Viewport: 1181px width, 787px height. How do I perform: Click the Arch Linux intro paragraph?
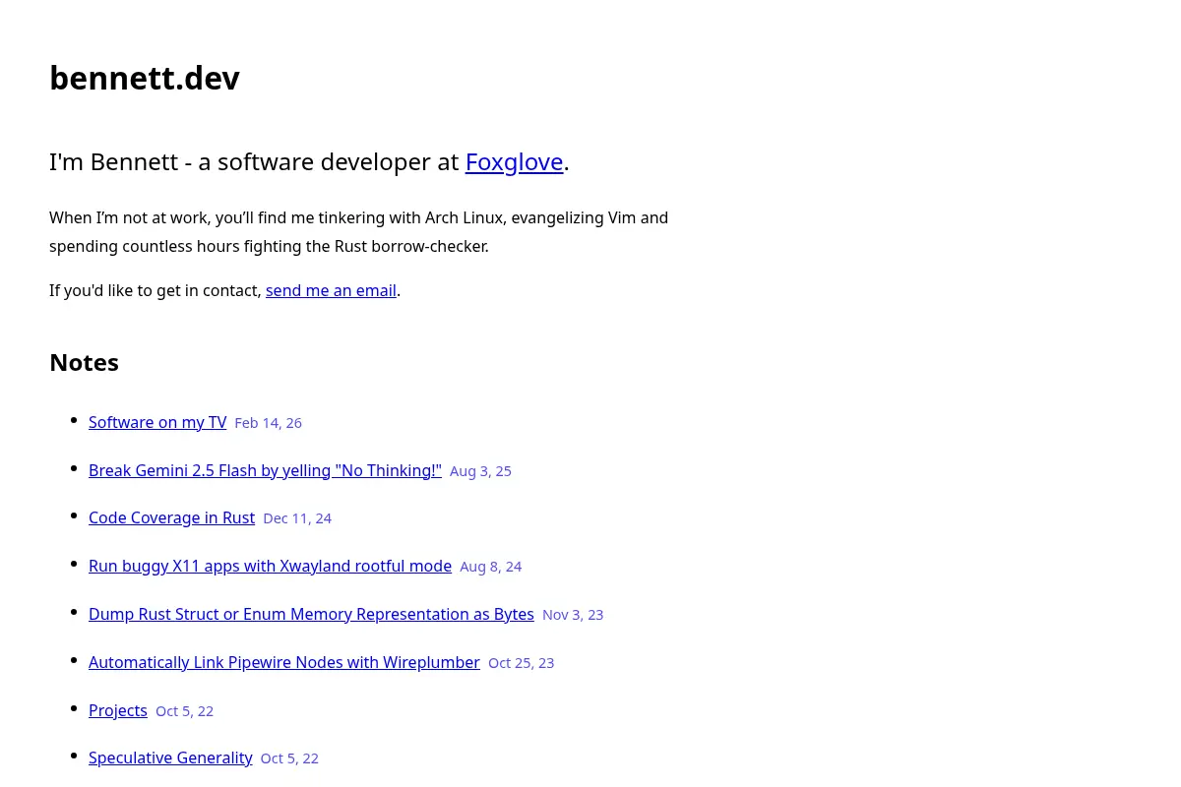tap(358, 232)
